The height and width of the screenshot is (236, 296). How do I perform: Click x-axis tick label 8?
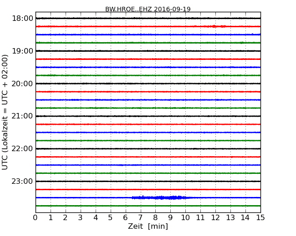(x=155, y=218)
